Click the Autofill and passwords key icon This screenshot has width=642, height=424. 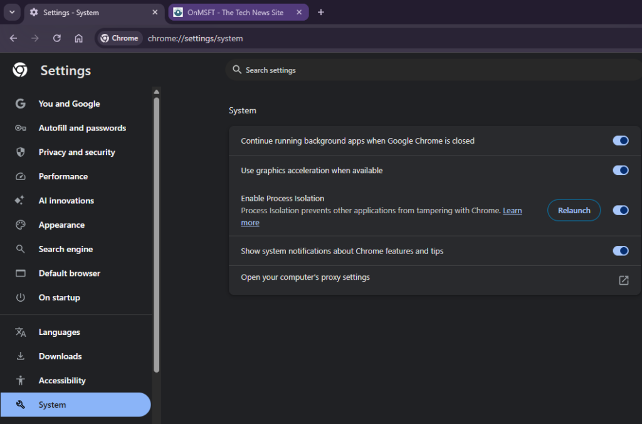tap(20, 128)
